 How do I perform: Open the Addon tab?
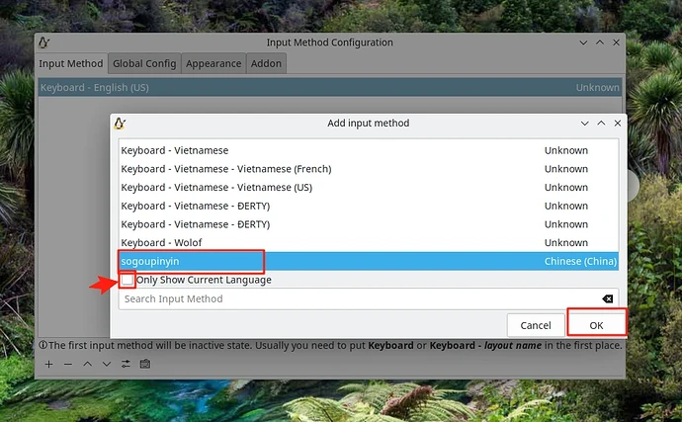point(266,63)
